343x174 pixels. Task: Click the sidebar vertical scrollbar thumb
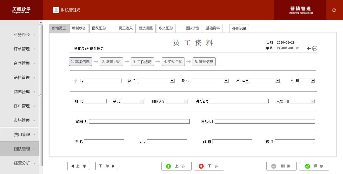(x=41, y=95)
